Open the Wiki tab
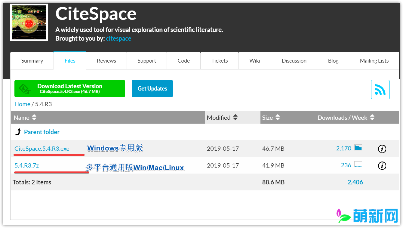403x228 pixels. (255, 60)
